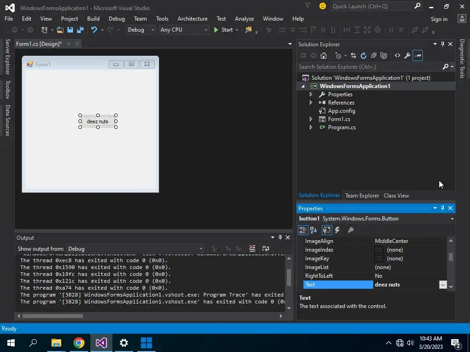Click the Show All Files icon
This screenshot has height=352, width=470.
coord(384,55)
